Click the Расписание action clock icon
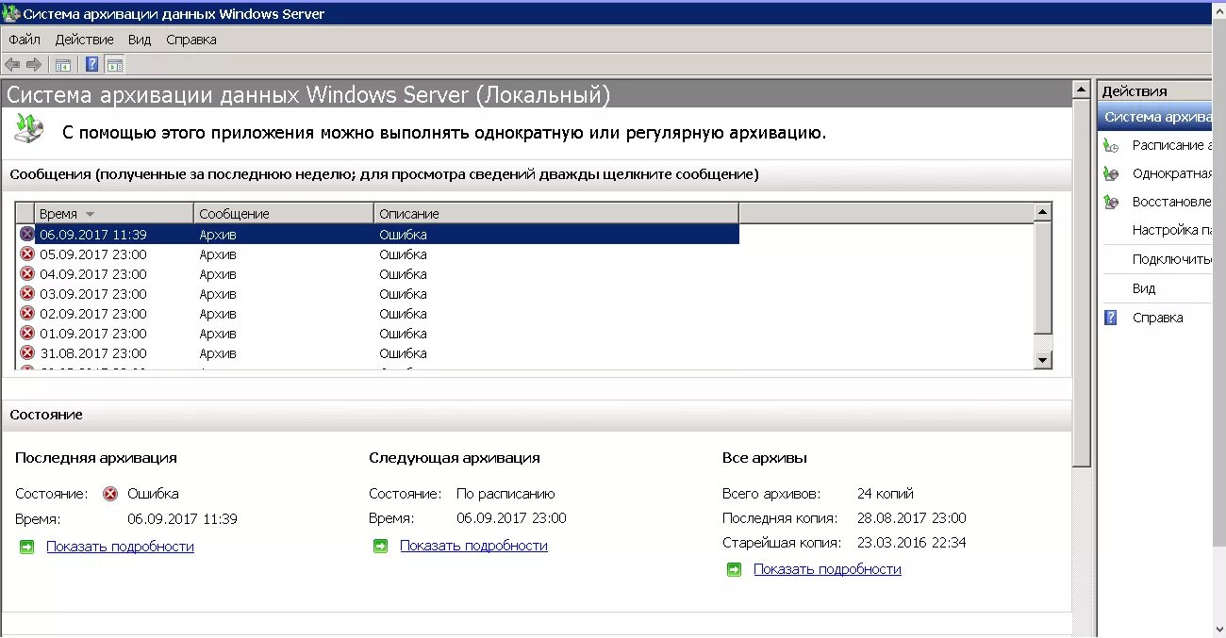The width and height of the screenshot is (1226, 638). point(1112,145)
